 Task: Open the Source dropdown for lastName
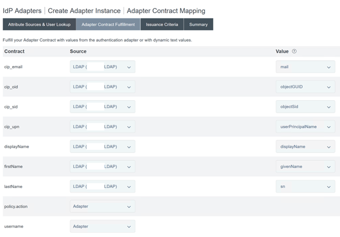pyautogui.click(x=102, y=186)
